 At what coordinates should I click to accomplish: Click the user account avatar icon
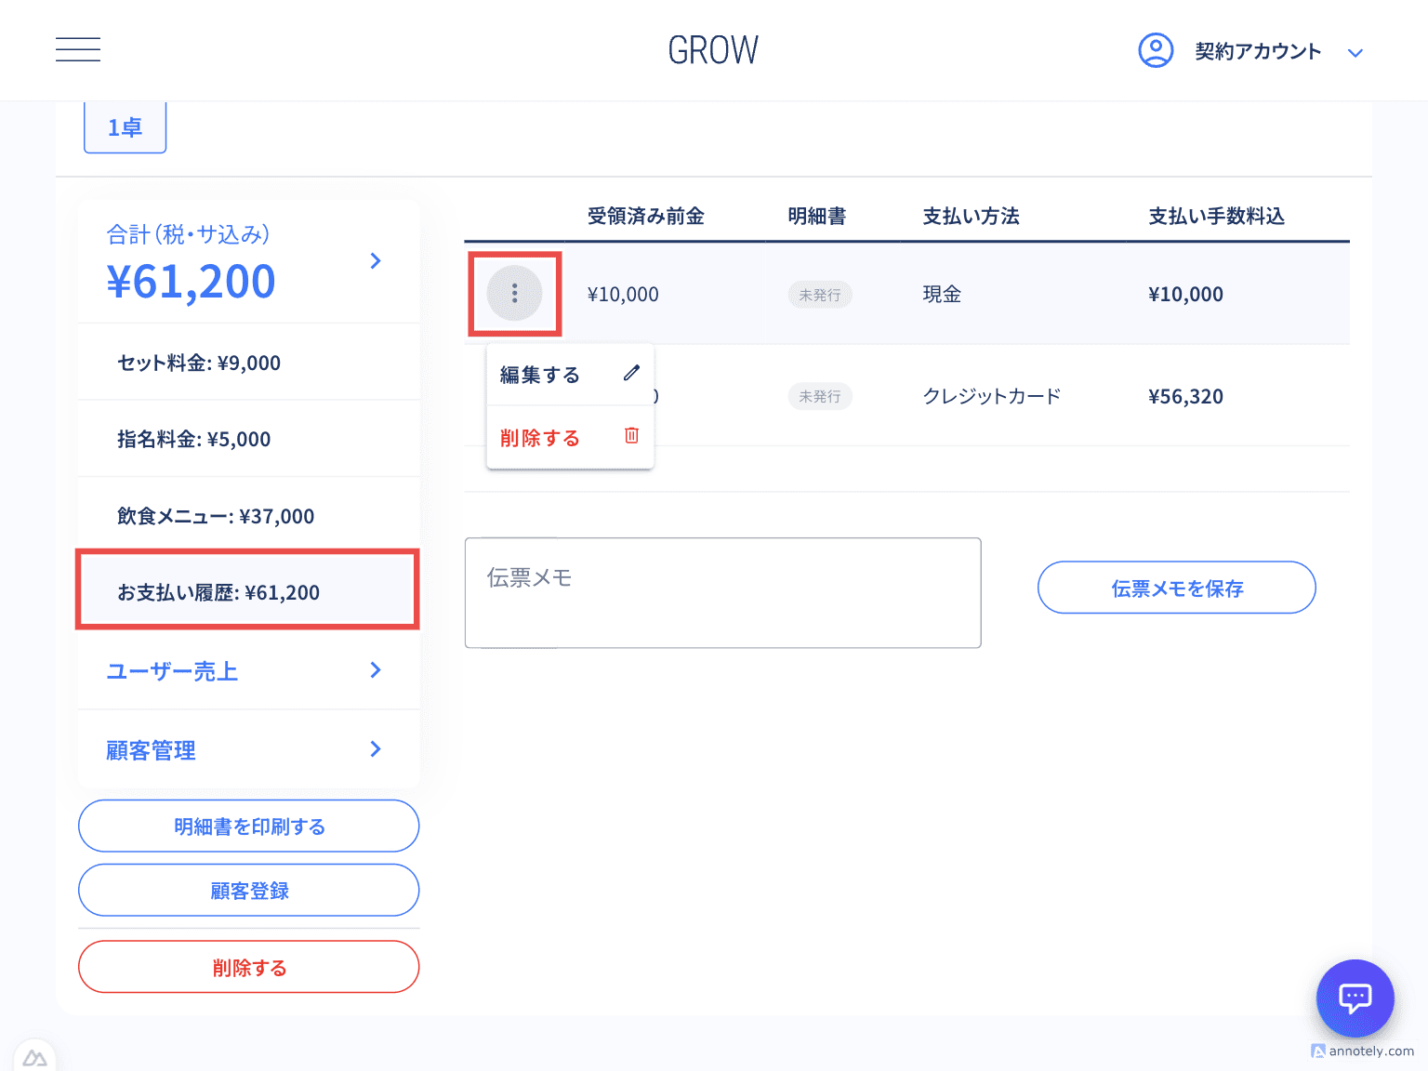click(x=1156, y=50)
